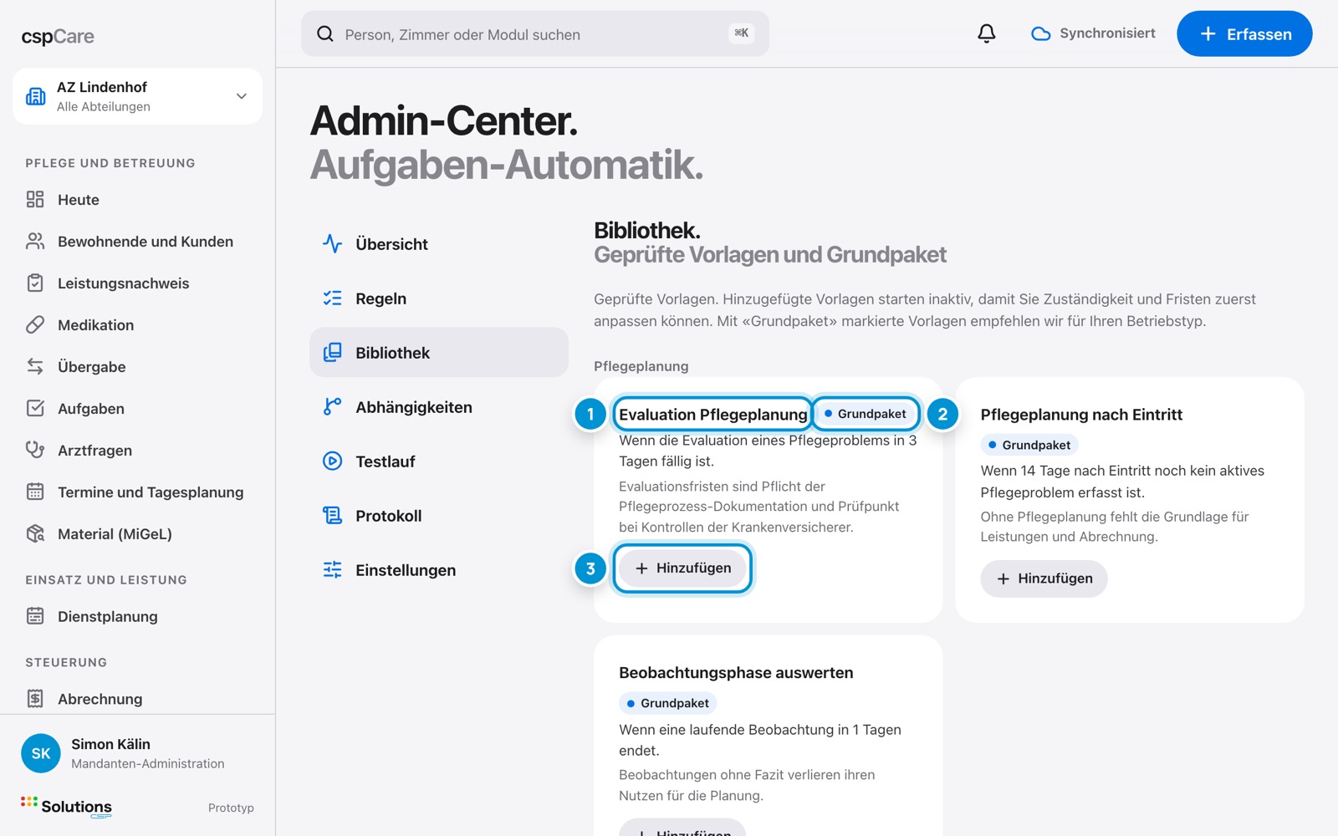1338x836 pixels.
Task: Click the Leistungsnachweis clipboard icon
Action: (x=35, y=283)
